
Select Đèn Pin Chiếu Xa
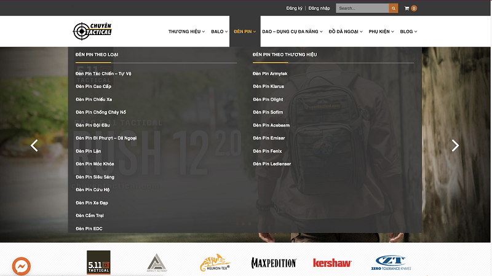point(94,100)
